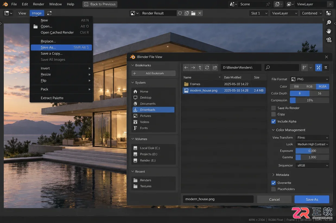Click the Add Bookmark button

pyautogui.click(x=154, y=73)
